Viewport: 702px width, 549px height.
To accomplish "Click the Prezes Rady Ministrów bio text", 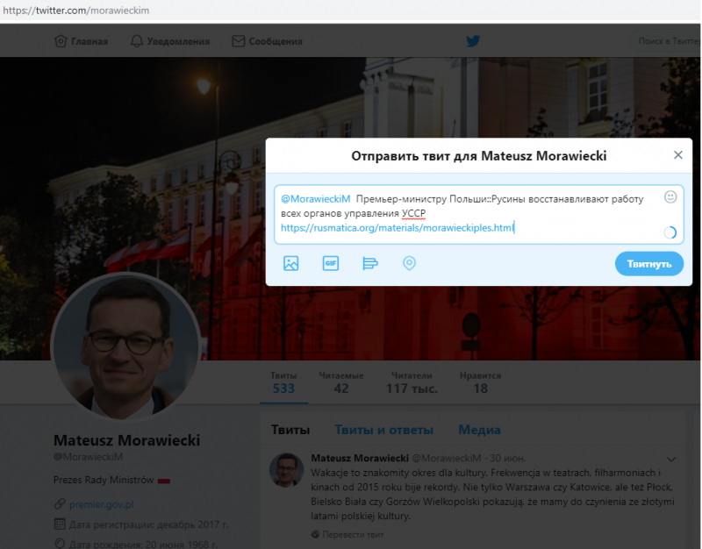I will pos(104,480).
